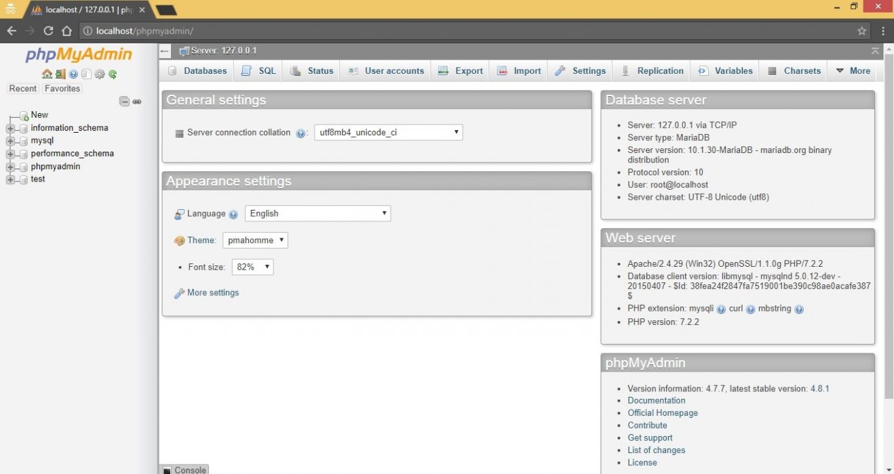Click the help icon next to mysqli
This screenshot has width=894, height=474.
(x=721, y=309)
